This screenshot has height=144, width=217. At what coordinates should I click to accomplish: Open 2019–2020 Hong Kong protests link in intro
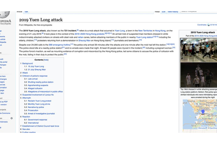click(x=89, y=34)
